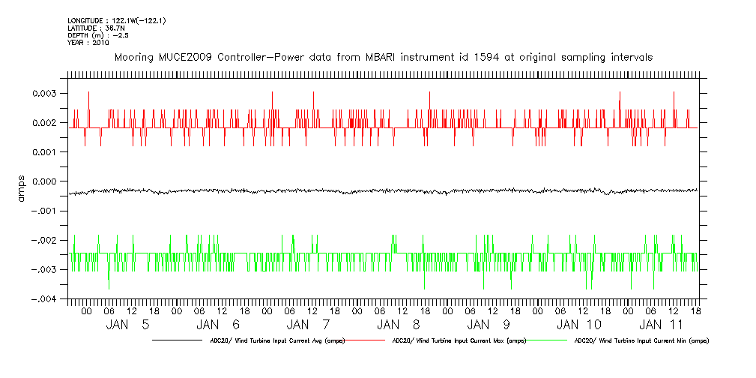The width and height of the screenshot is (756, 378).
Task: Click the Input Current Min legend entry
Action: click(x=641, y=340)
